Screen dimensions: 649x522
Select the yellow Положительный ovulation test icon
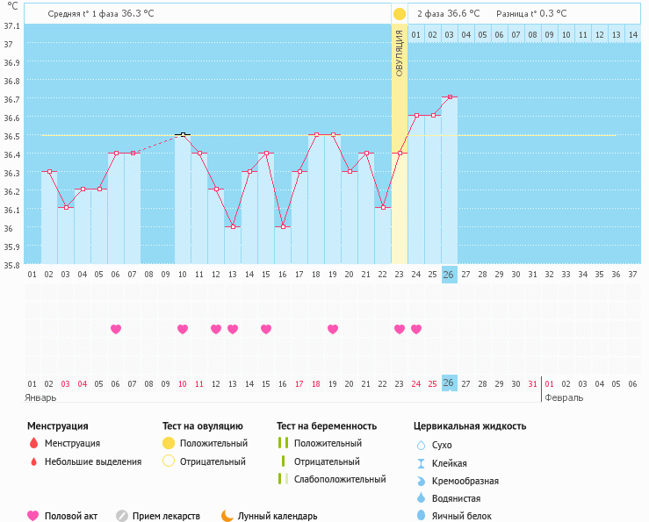coord(169,444)
